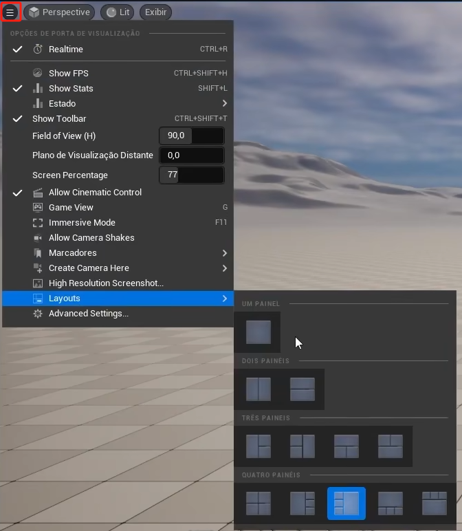Select third three-pane layout under Três Painéis
Viewport: 462px width, 531px height.
click(346, 446)
